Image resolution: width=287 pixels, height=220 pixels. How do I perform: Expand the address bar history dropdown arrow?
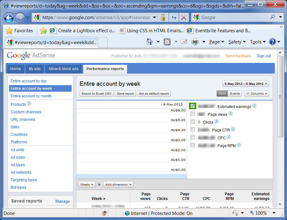[155, 18]
